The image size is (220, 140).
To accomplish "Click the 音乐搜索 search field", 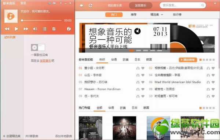I will 183,5.
